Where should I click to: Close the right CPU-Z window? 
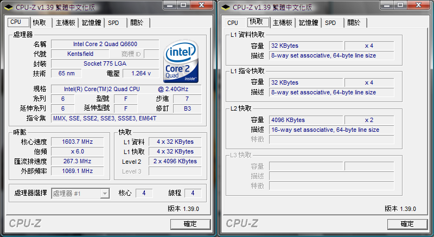click(419, 5)
